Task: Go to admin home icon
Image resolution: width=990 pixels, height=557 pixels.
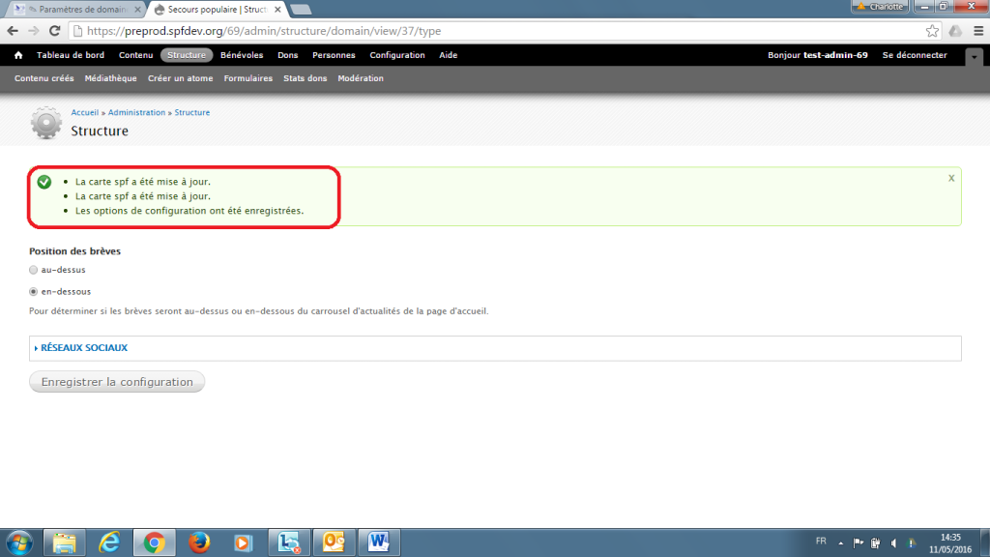Action: click(18, 55)
